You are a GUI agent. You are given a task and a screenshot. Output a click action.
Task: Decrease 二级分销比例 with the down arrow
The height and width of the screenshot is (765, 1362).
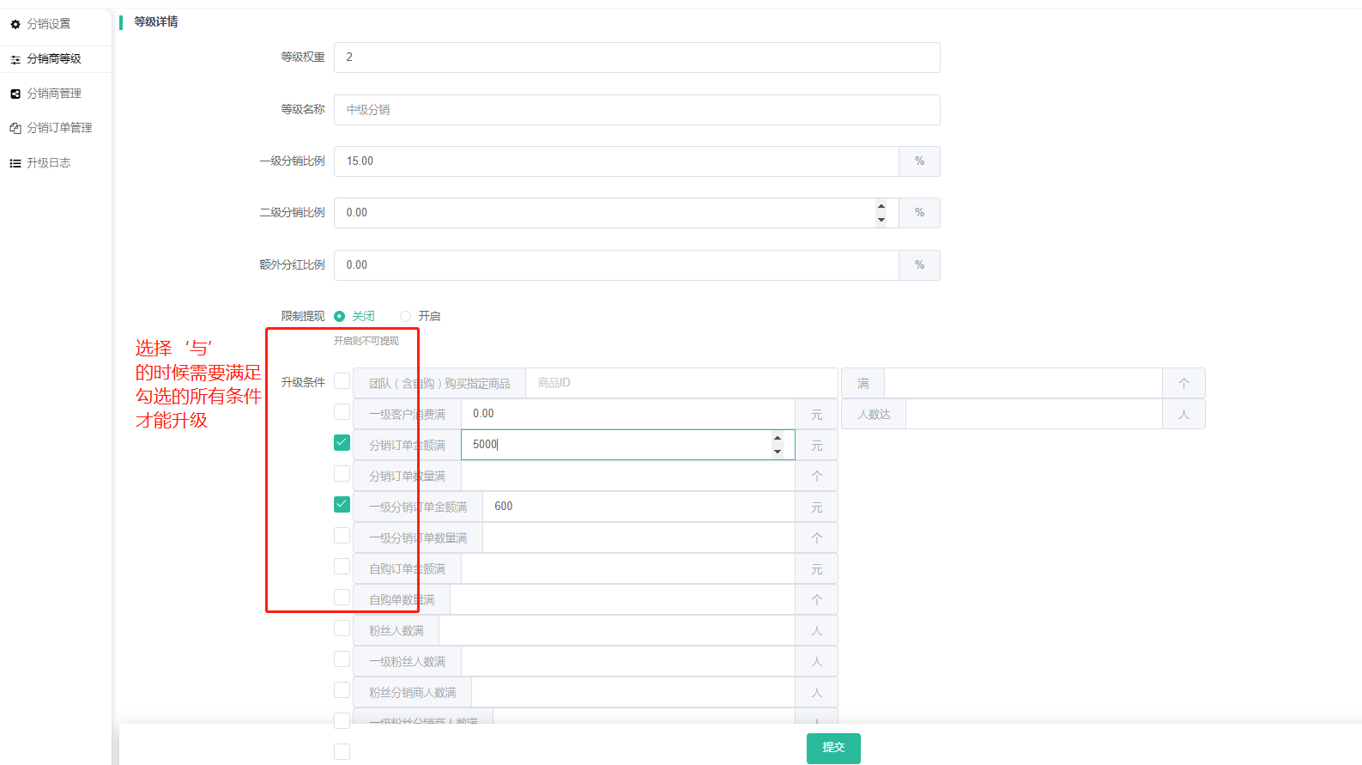881,220
